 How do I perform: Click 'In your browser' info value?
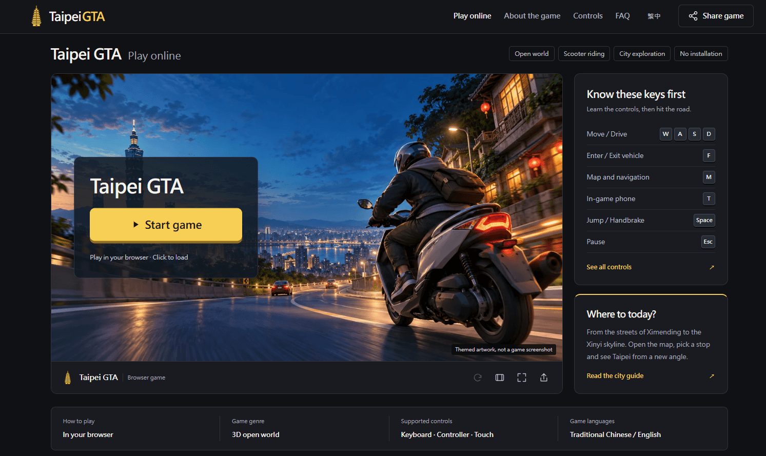tap(88, 434)
